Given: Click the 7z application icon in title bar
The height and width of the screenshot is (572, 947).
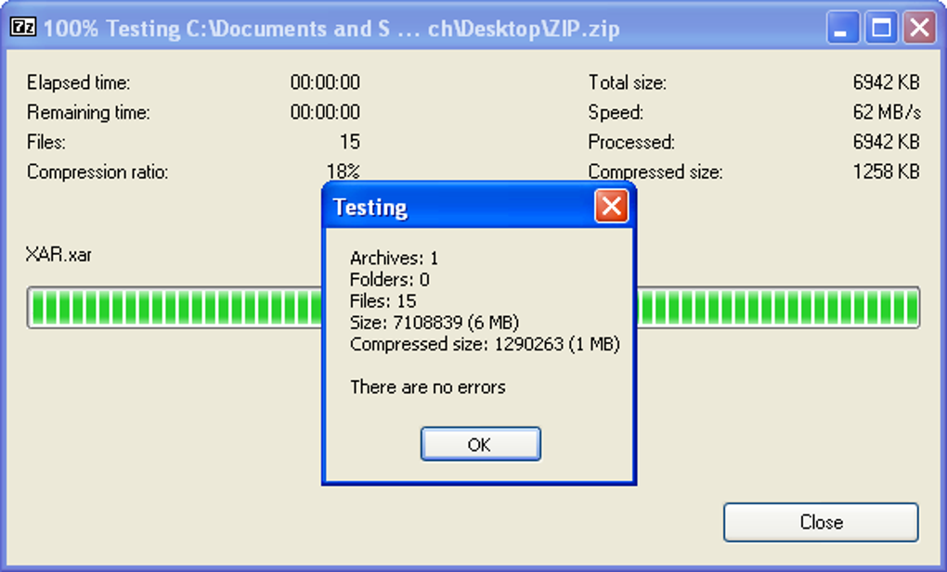Looking at the screenshot, I should 23,27.
